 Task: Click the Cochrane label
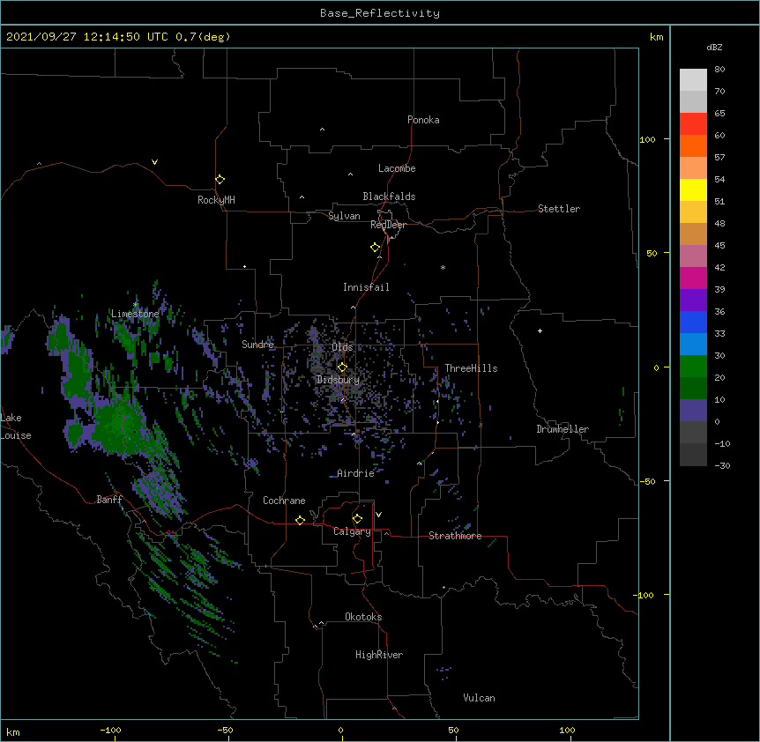(284, 501)
